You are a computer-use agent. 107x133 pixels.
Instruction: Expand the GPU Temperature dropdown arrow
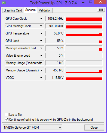(x=41, y=33)
